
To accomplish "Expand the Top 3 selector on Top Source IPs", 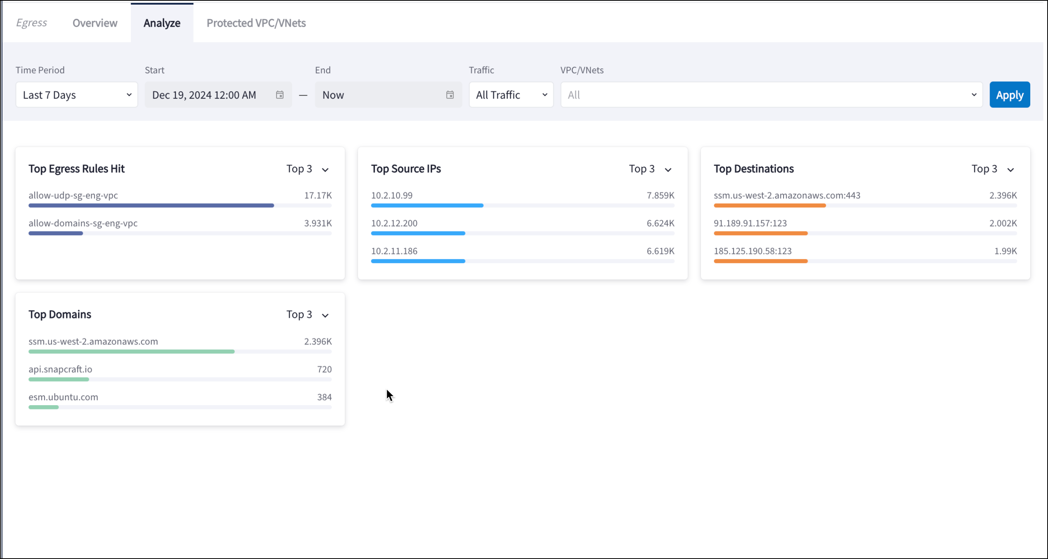I will click(650, 169).
